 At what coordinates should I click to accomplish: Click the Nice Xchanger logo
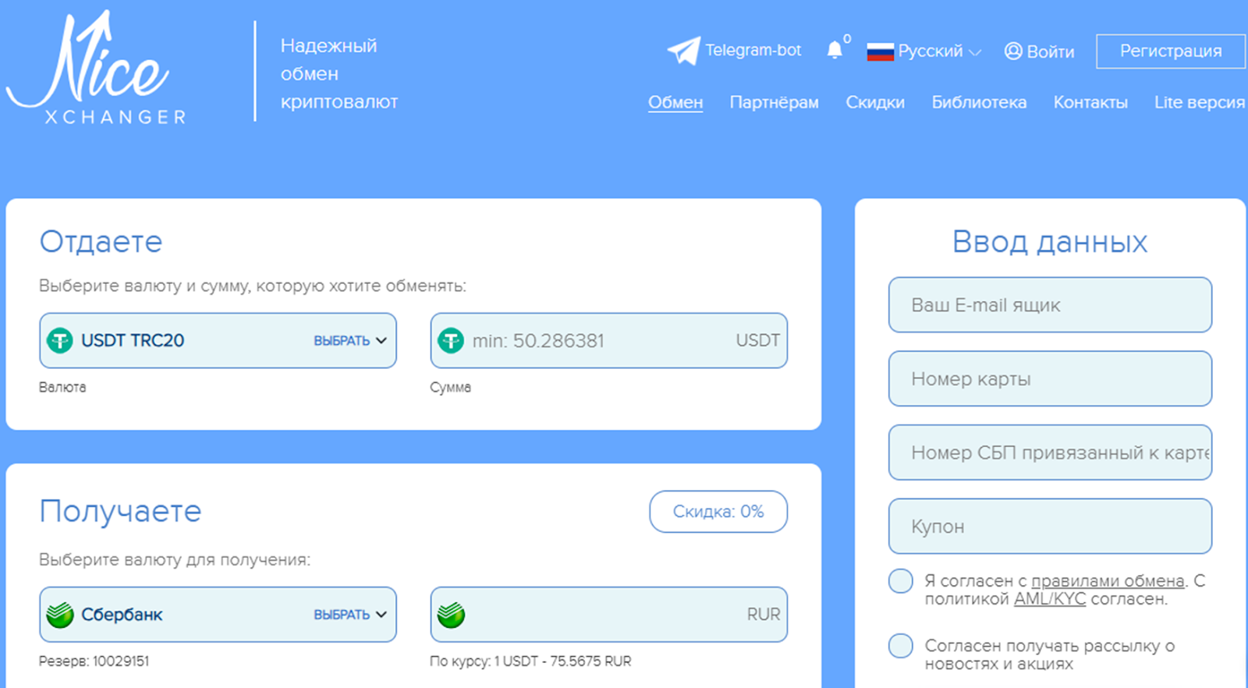point(97,68)
